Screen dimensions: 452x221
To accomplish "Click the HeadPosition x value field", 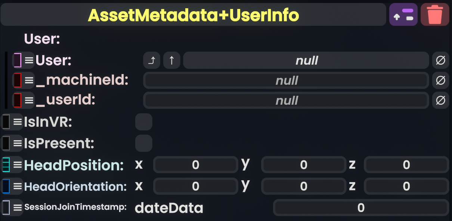I will tap(195, 165).
